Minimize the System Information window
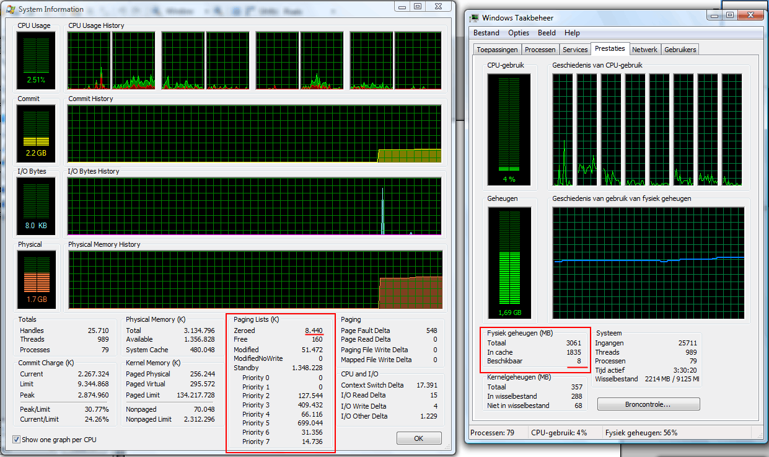The width and height of the screenshot is (769, 457). (403, 6)
